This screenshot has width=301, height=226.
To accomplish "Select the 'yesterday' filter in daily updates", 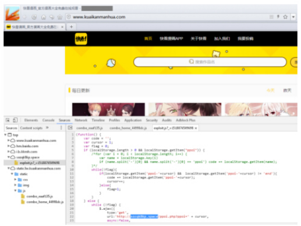I will point(287,91).
